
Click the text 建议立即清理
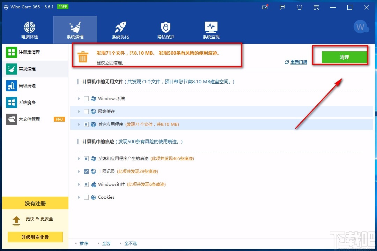(x=110, y=63)
